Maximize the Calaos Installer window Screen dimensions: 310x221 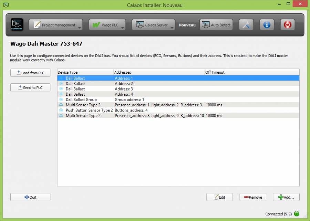pyautogui.click(x=288, y=4)
